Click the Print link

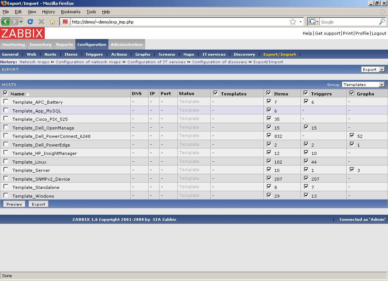click(x=348, y=33)
